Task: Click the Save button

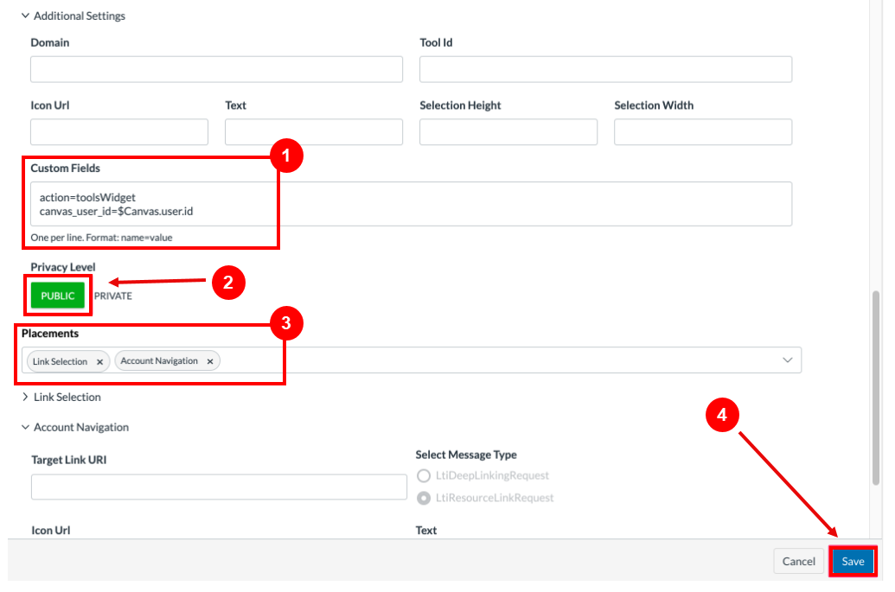Action: pyautogui.click(x=853, y=561)
